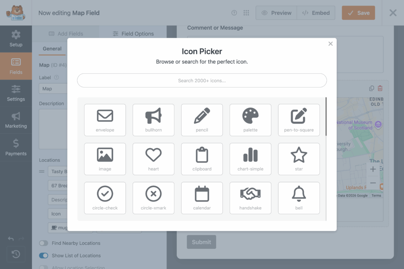Click the icon list scrollbar
This screenshot has width=404, height=269.
[x=326, y=117]
